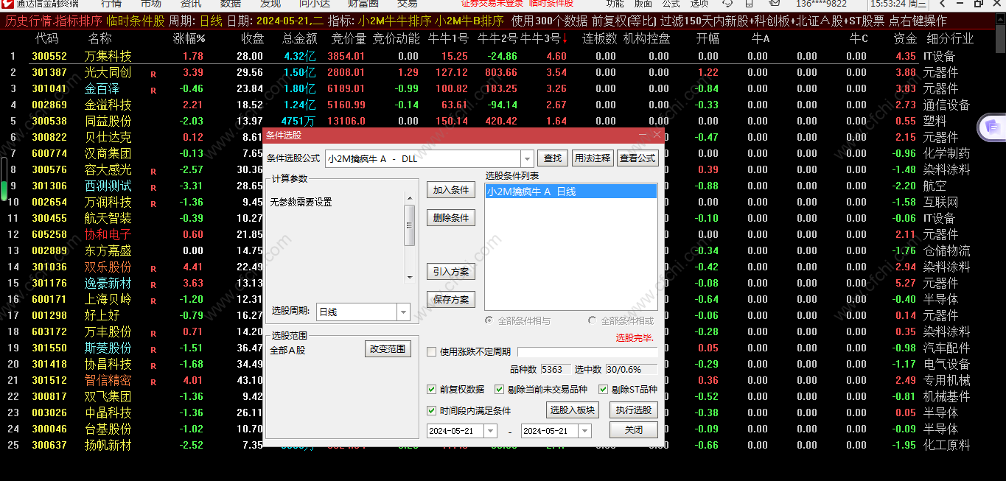
Task: Click the red R marker beside 光大同创
Action: 153,74
